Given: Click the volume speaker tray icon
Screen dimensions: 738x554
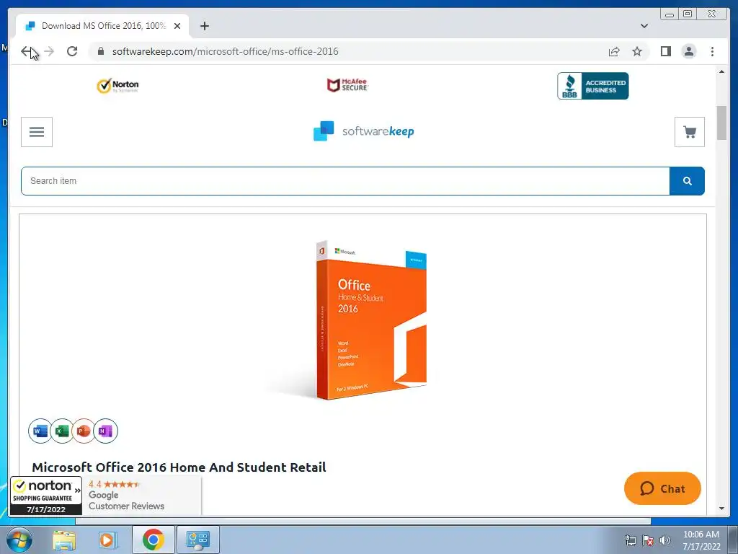Looking at the screenshot, I should pyautogui.click(x=664, y=540).
